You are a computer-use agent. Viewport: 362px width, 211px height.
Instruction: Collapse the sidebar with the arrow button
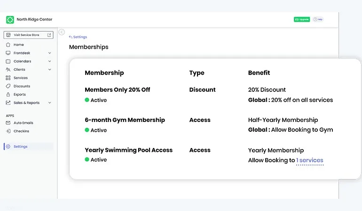62,32
